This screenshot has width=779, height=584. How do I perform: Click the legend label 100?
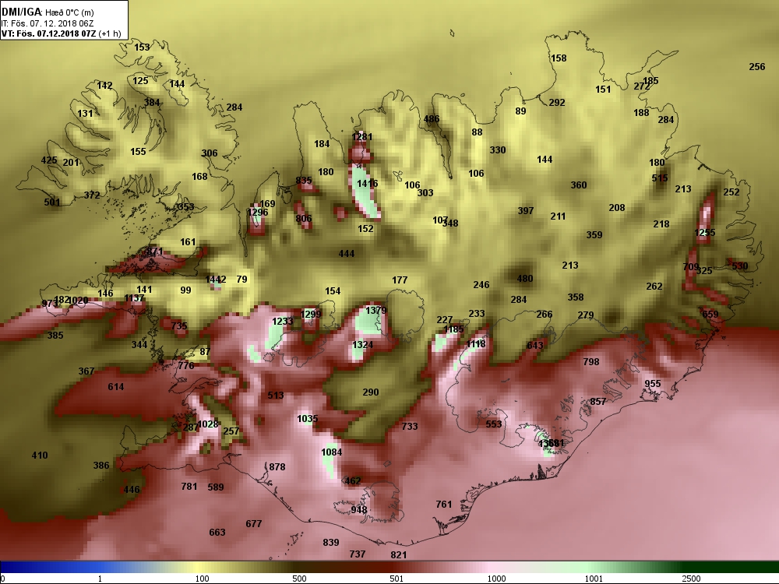203,579
